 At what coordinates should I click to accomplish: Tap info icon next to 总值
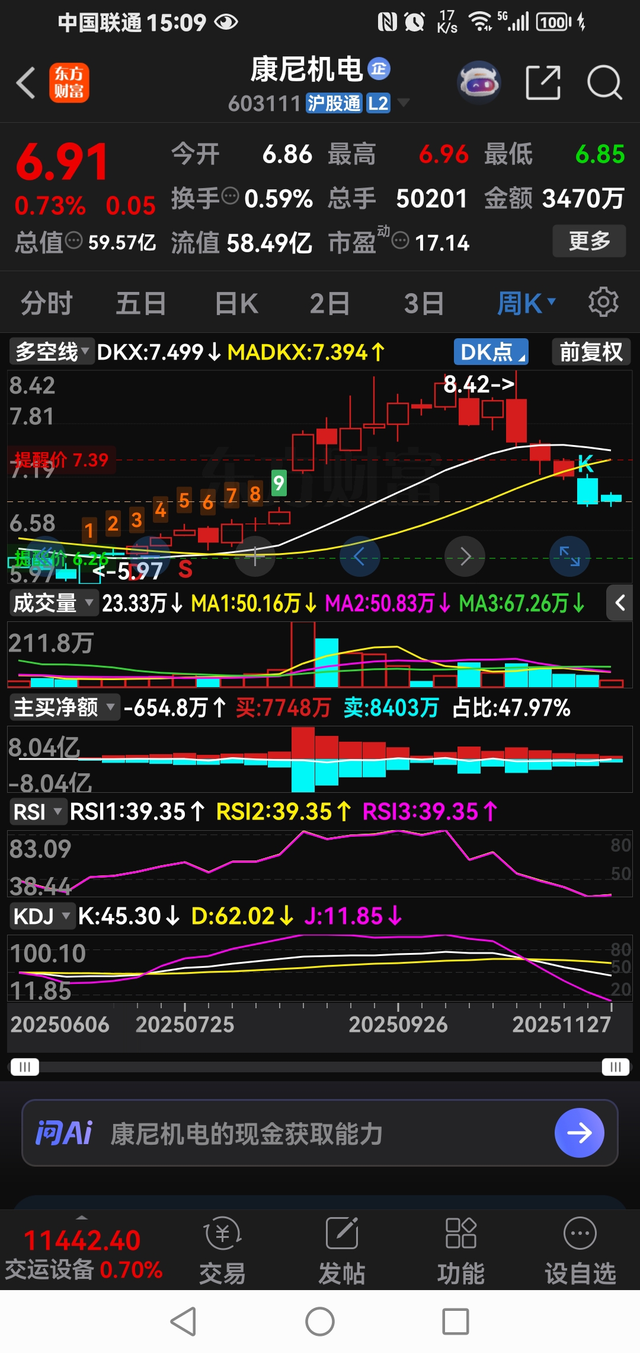click(73, 240)
